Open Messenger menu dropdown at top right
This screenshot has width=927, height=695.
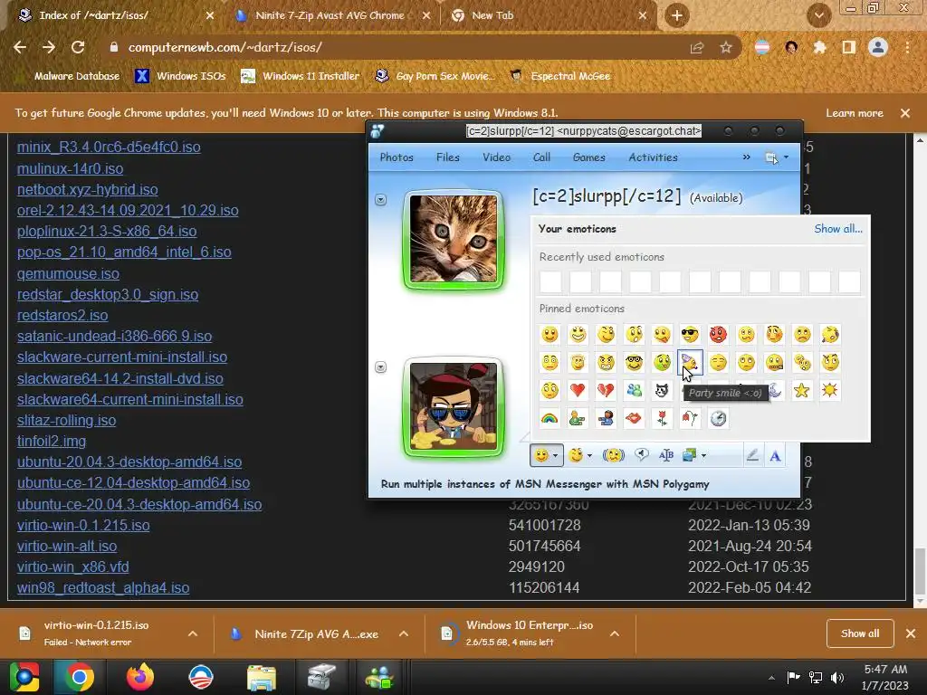777,157
